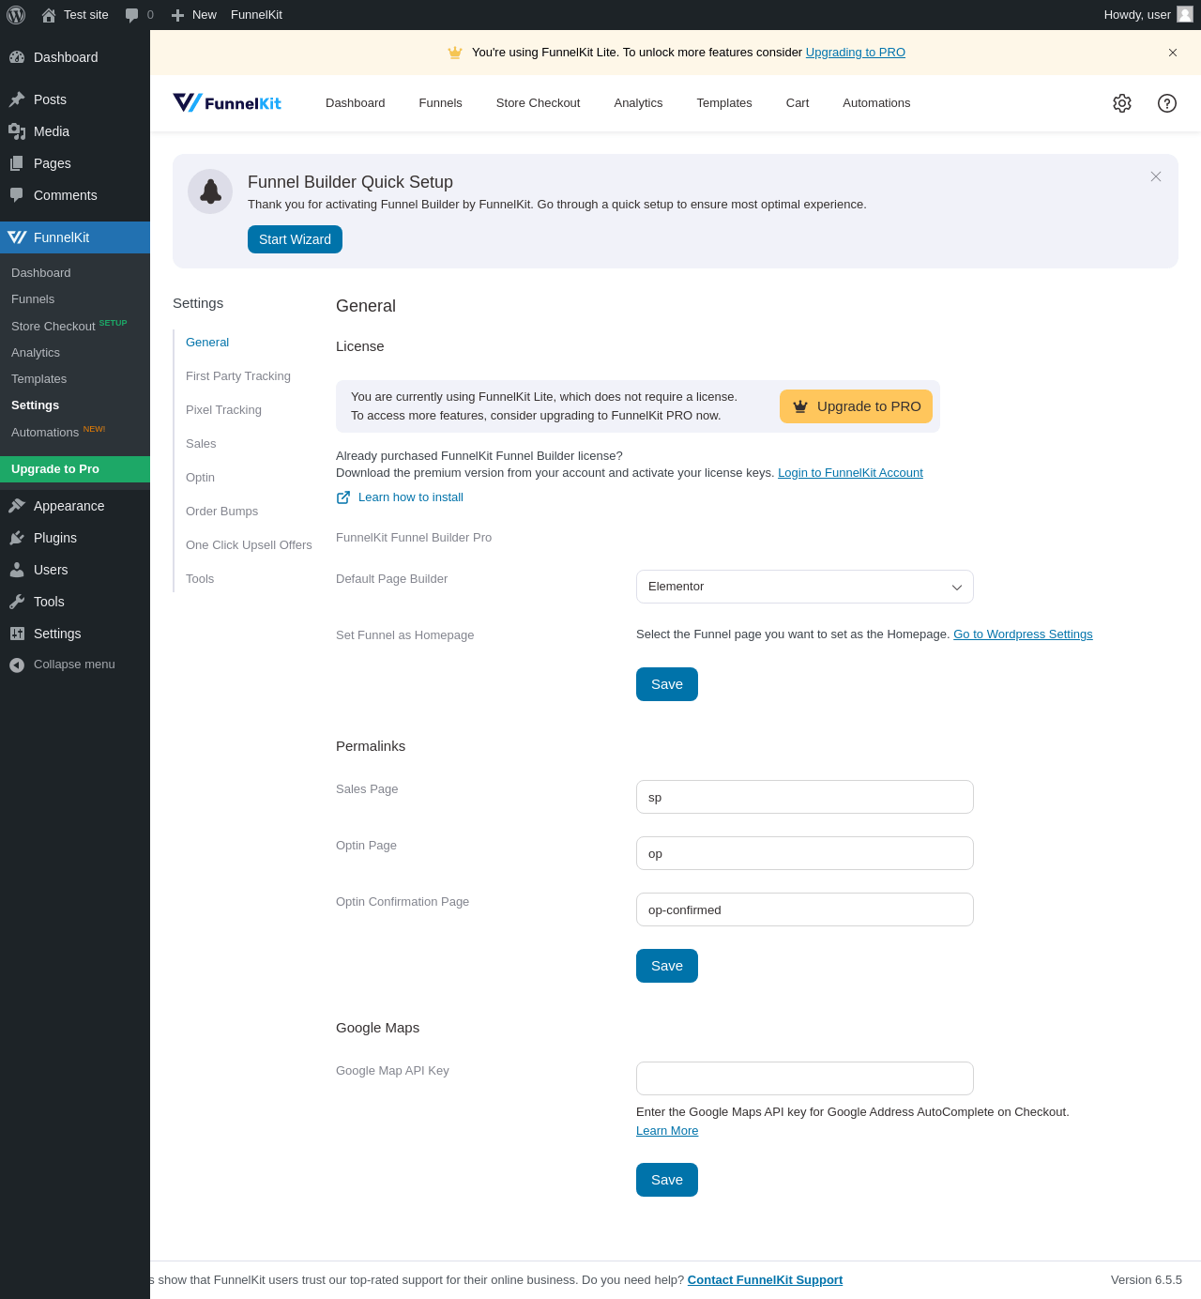Save the License settings section
This screenshot has height=1299, width=1201.
(x=667, y=684)
